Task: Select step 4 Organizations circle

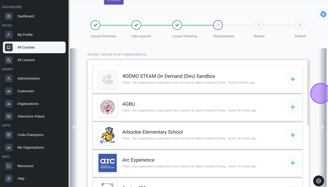Action: pos(218,25)
